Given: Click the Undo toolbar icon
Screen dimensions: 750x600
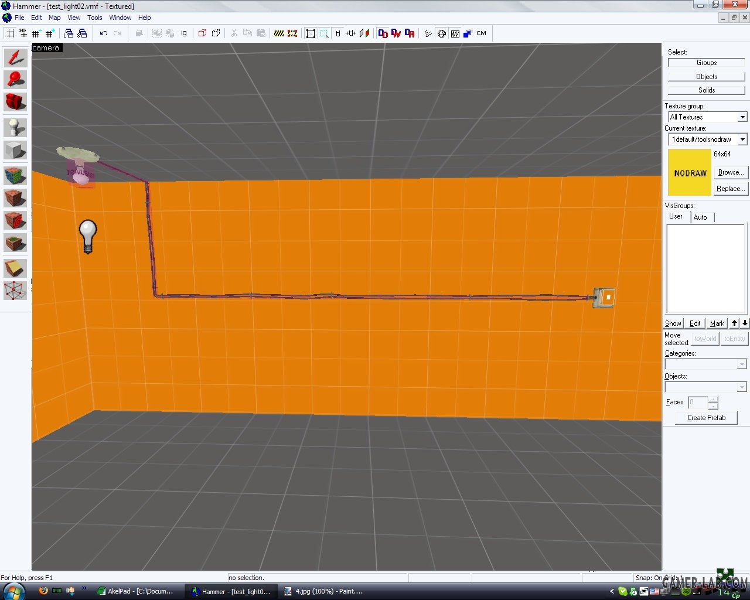Looking at the screenshot, I should [x=104, y=33].
